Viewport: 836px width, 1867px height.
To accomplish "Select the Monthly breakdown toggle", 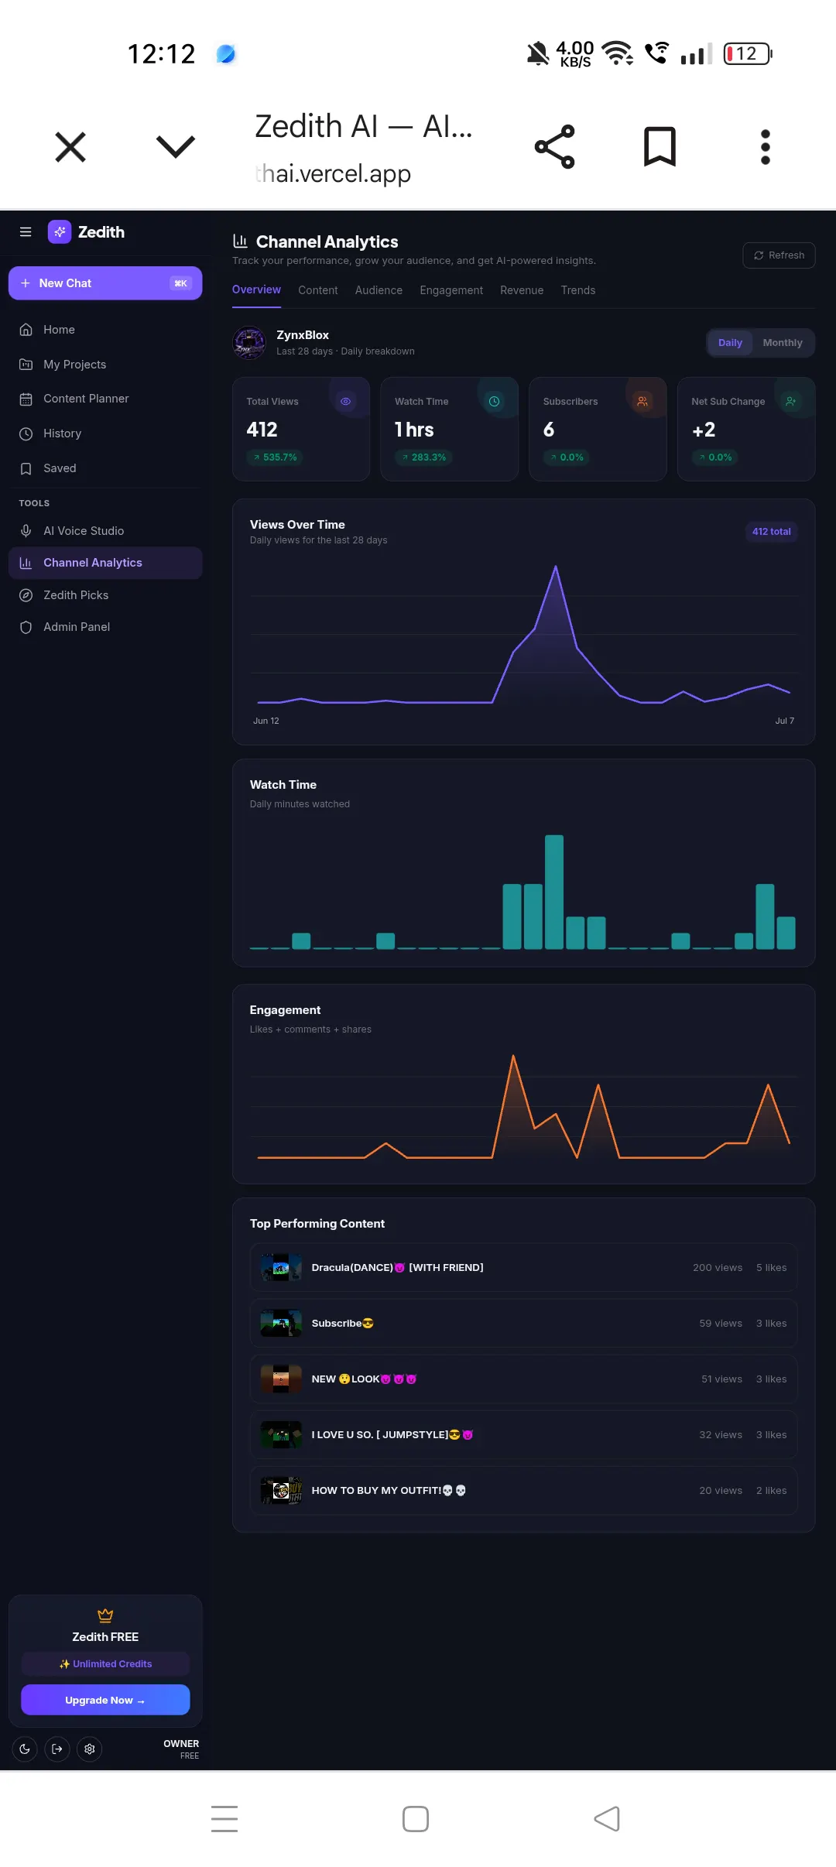I will 783,343.
